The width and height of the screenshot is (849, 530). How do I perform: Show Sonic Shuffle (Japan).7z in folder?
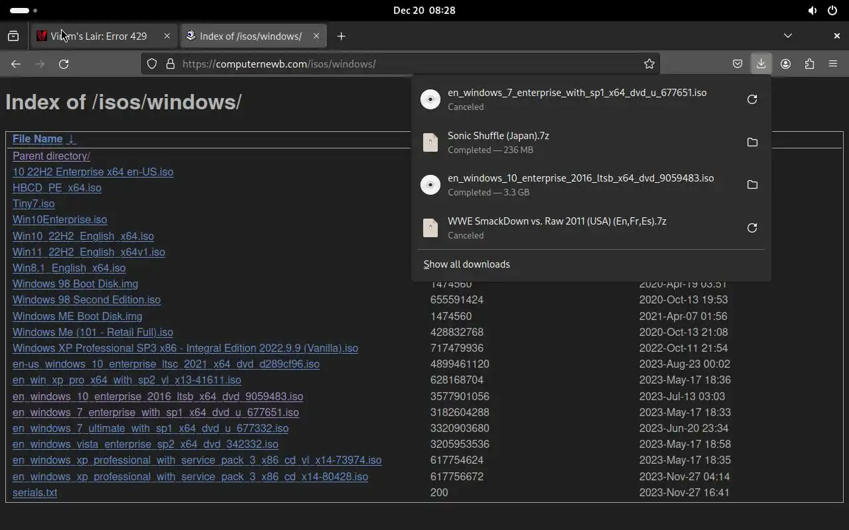click(752, 142)
